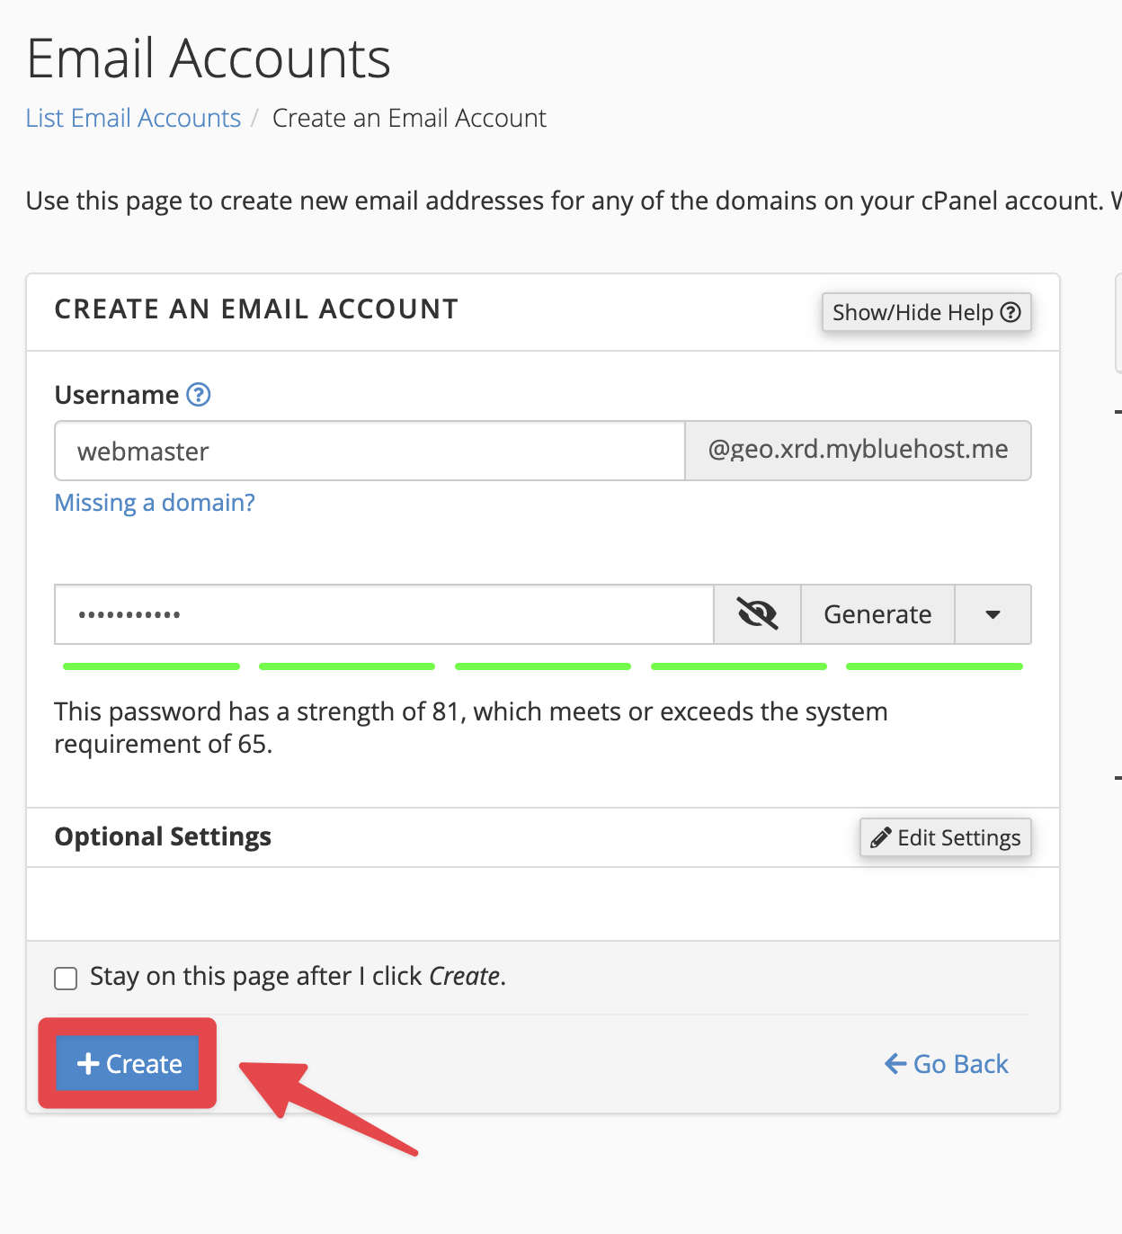Click the Username help question mark icon
This screenshot has width=1122, height=1234.
[198, 395]
